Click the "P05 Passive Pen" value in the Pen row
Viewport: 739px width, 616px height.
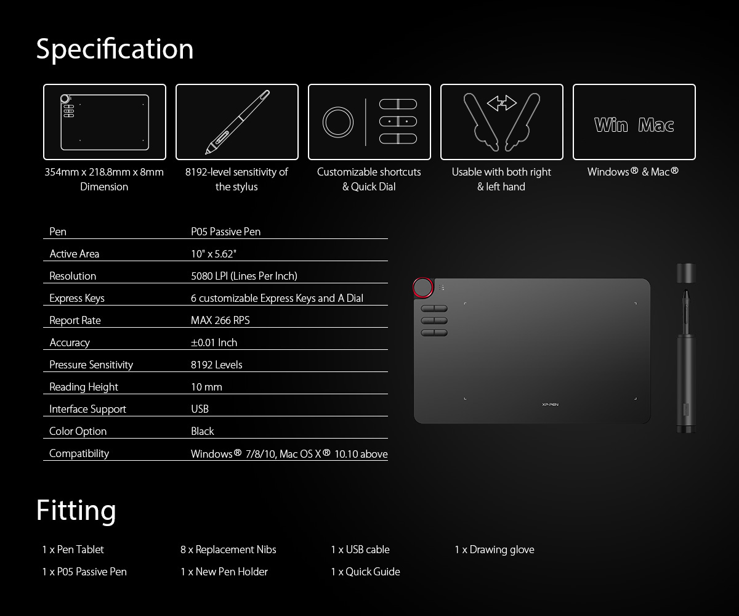(x=225, y=232)
